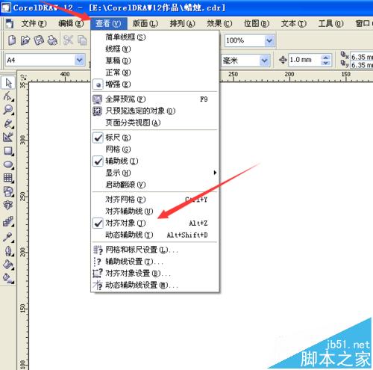The width and height of the screenshot is (373, 370).
Task: Toggle 对齐对象 snap to objects
Action: pyautogui.click(x=155, y=223)
